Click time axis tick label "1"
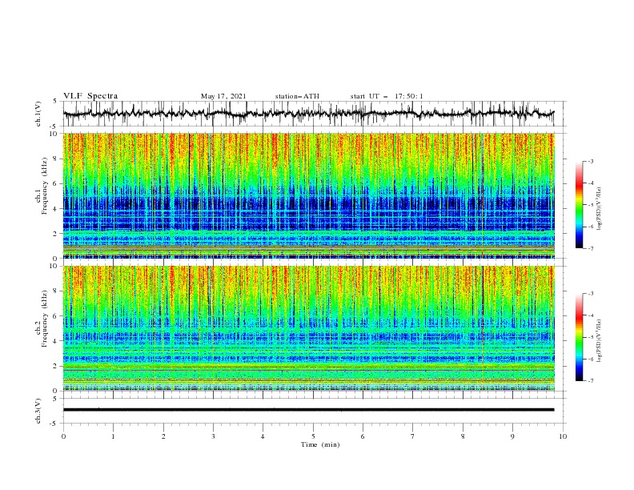Viewport: 634px width, 490px height. point(113,436)
